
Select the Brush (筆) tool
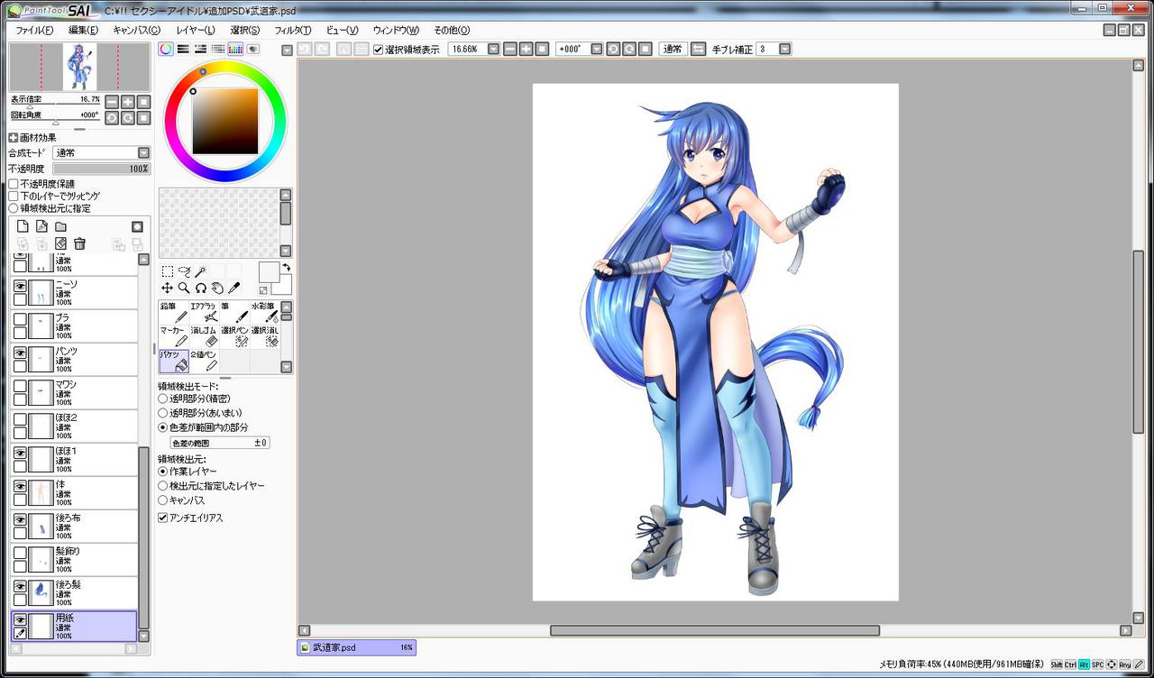coord(234,312)
